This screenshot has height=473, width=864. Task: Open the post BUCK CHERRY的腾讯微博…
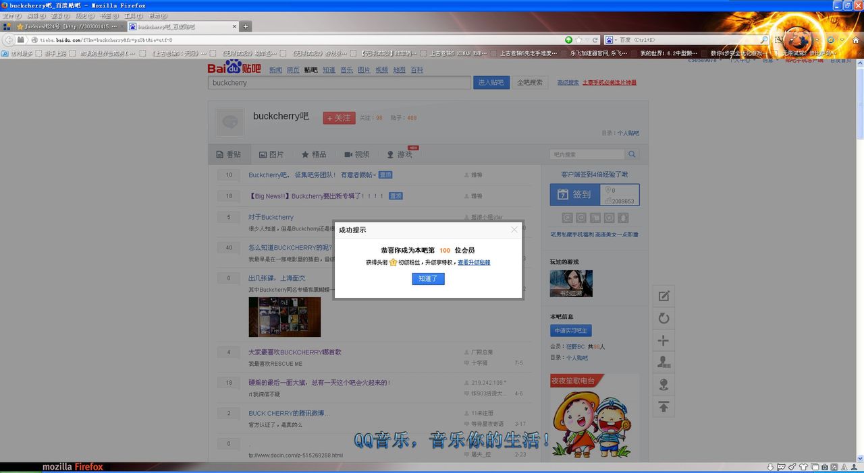289,413
